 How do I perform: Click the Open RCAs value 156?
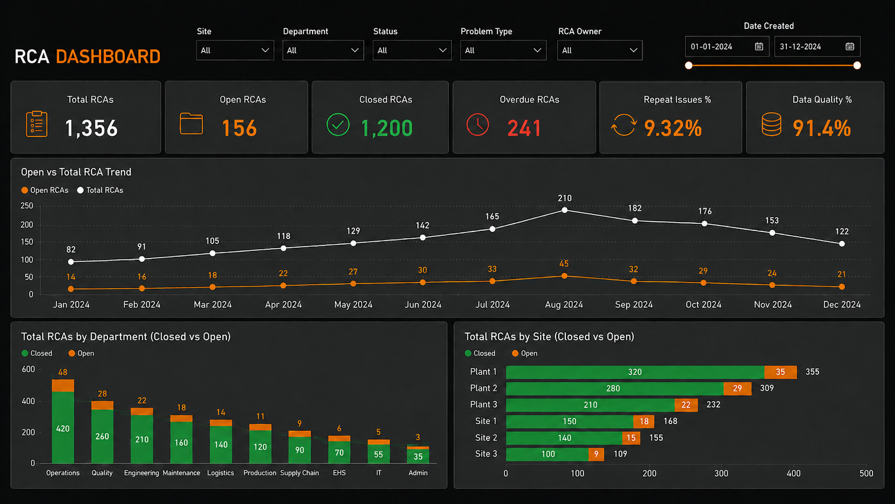(x=239, y=129)
